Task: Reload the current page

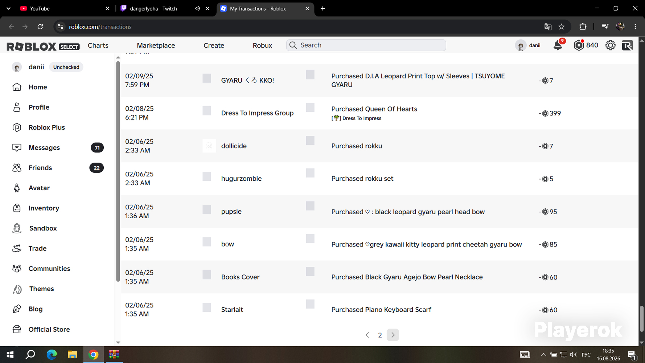Action: pyautogui.click(x=40, y=27)
